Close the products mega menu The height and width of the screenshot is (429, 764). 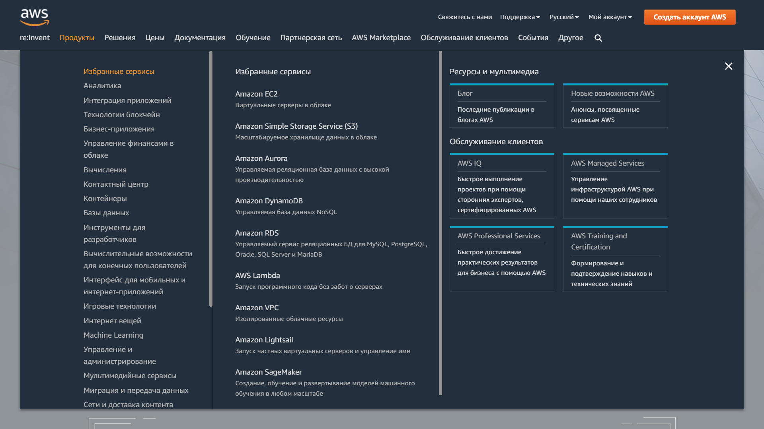click(x=729, y=66)
